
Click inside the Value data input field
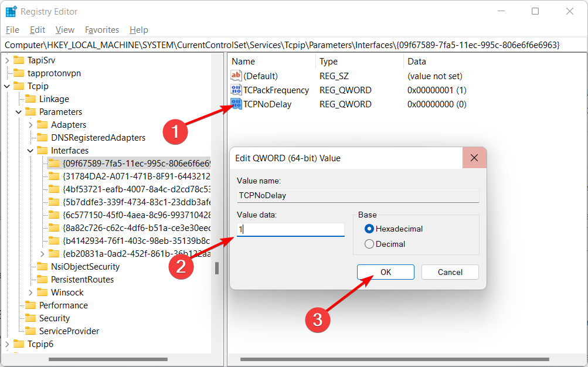click(x=290, y=229)
